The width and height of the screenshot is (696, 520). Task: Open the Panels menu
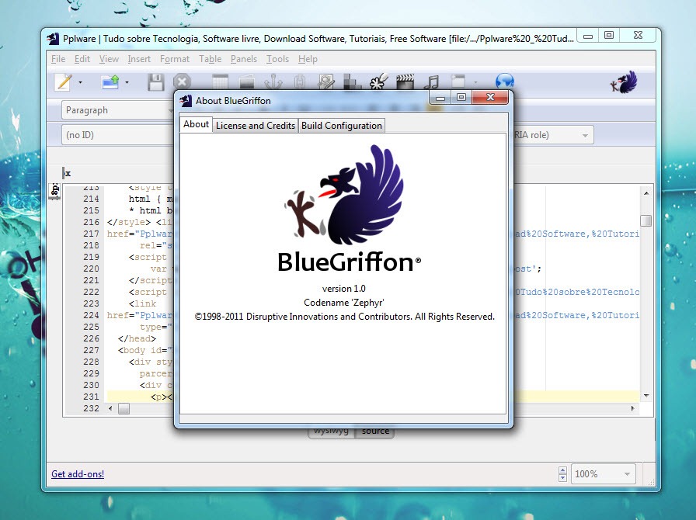tap(244, 59)
